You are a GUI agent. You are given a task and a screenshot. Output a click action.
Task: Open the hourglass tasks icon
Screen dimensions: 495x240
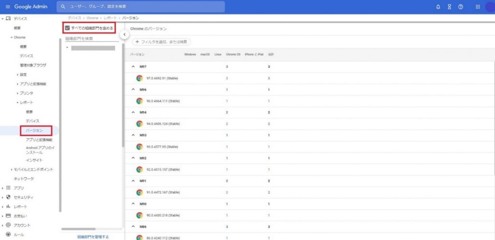pyautogui.click(x=449, y=7)
